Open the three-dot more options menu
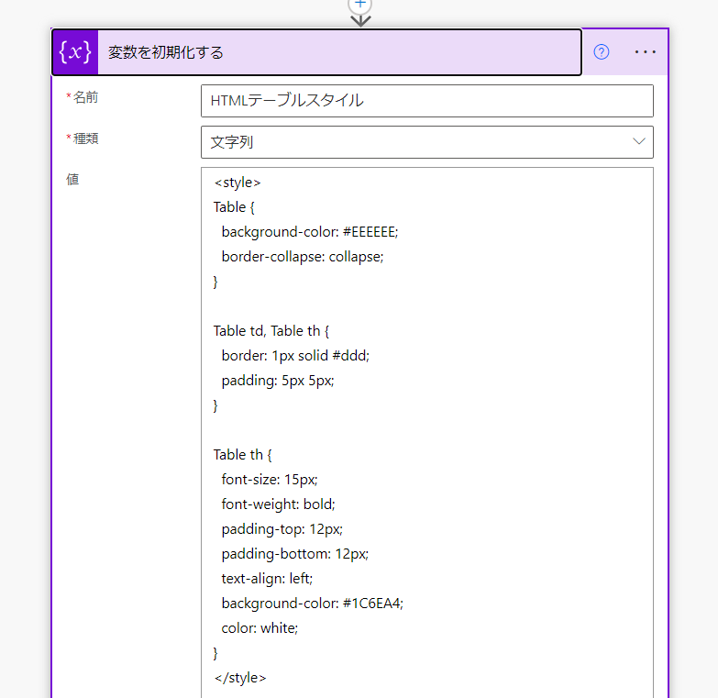 coord(645,52)
